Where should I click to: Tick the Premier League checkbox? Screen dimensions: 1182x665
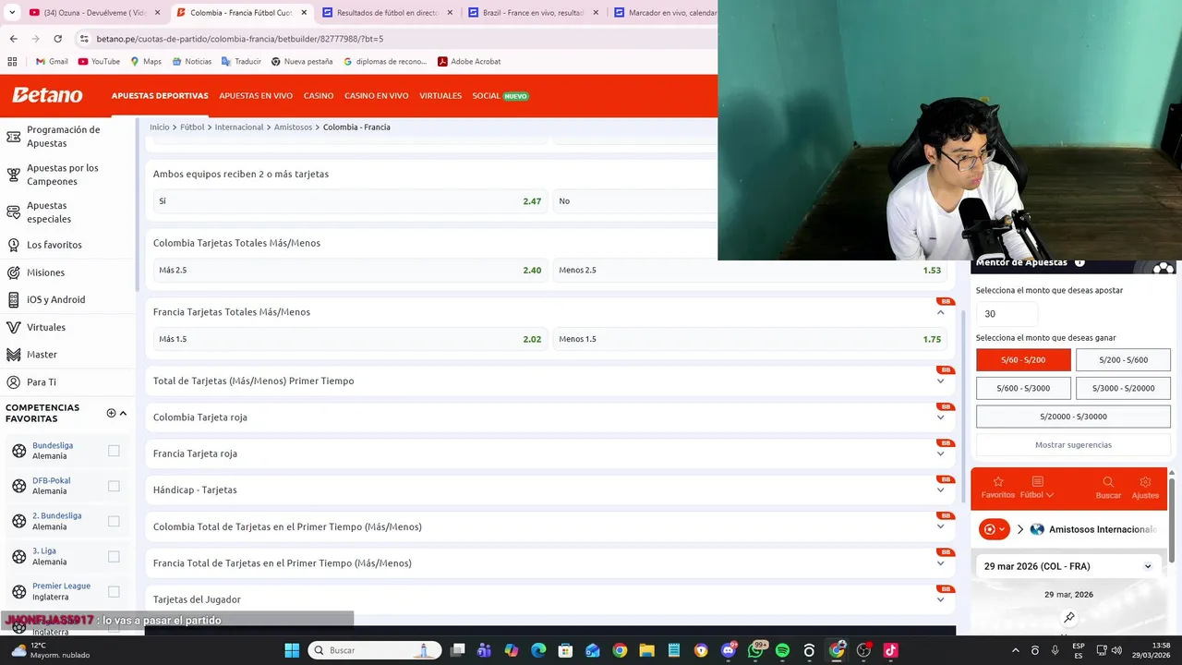click(x=114, y=591)
